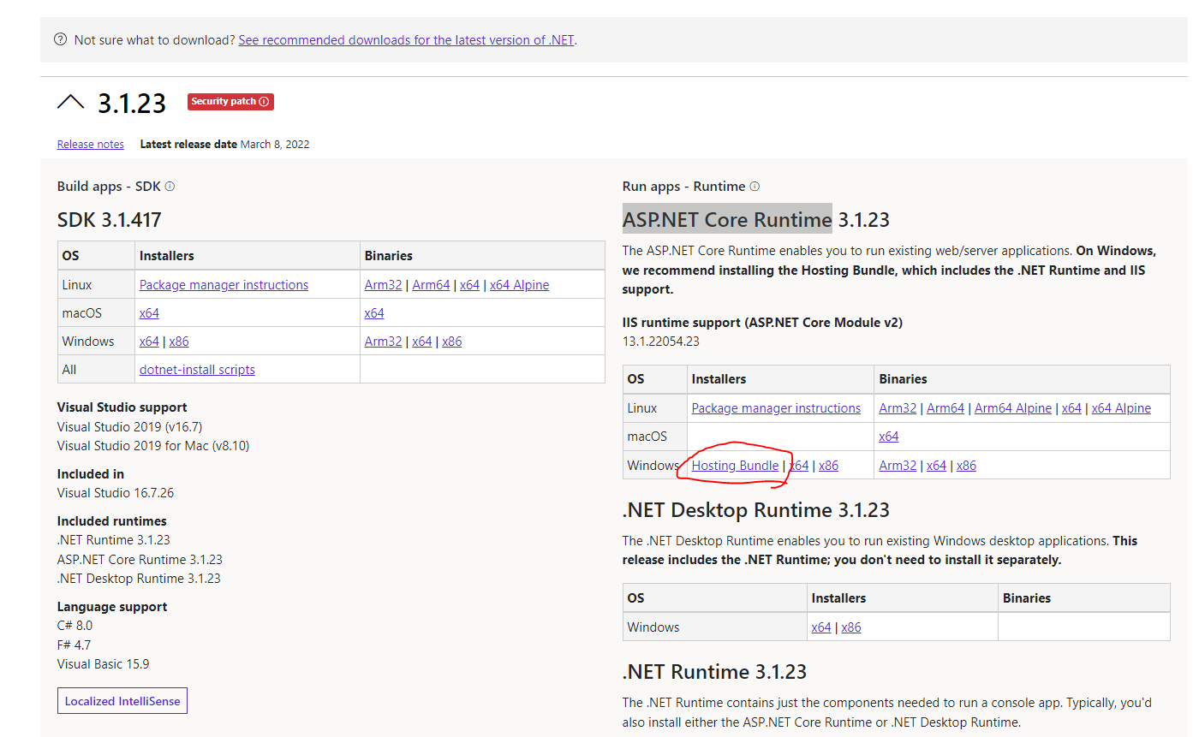Click the Localized IntelliSense button
The width and height of the screenshot is (1199, 737).
click(122, 700)
